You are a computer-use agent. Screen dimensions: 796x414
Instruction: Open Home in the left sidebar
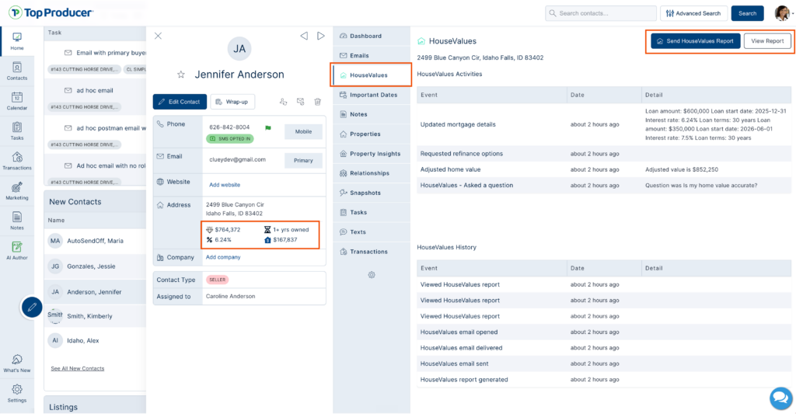point(17,41)
